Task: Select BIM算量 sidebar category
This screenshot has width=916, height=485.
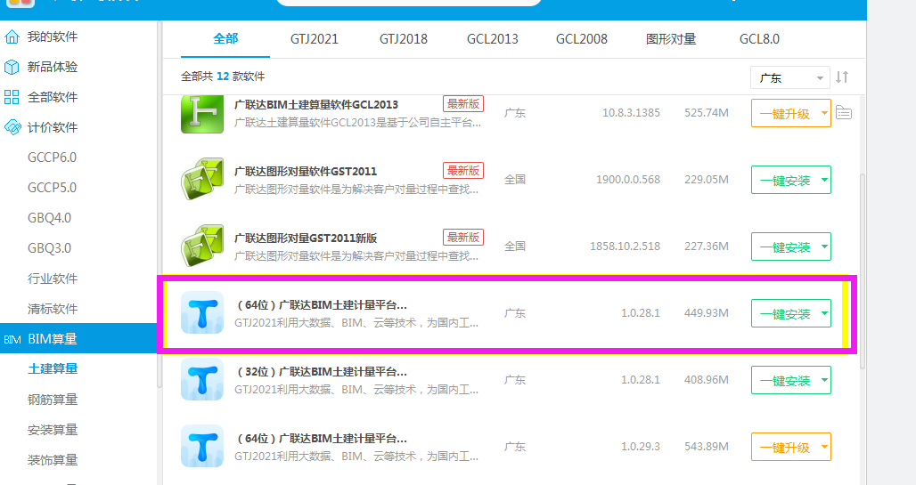Action: (78, 338)
